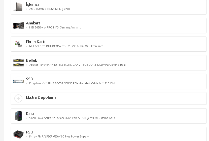Click the RTX 4060 graphics card image
Image resolution: width=209 pixels, height=141 pixels.
coord(18,44)
